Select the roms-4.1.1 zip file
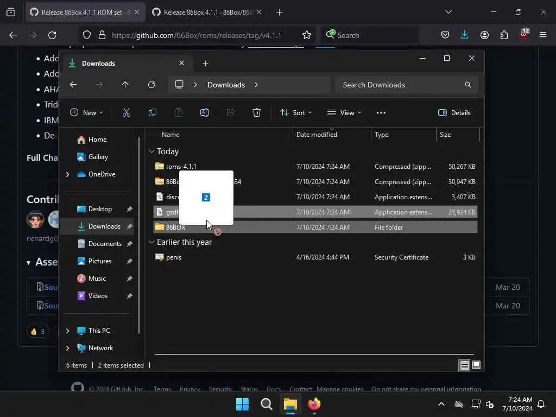The image size is (556, 417). coord(315,166)
